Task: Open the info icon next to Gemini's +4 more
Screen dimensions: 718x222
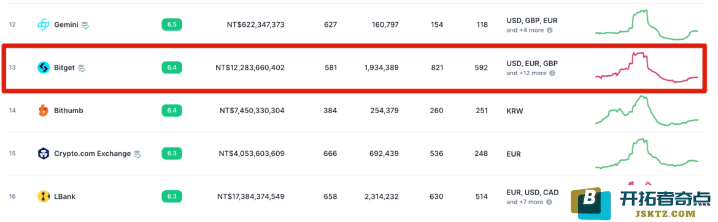Action: tap(550, 30)
